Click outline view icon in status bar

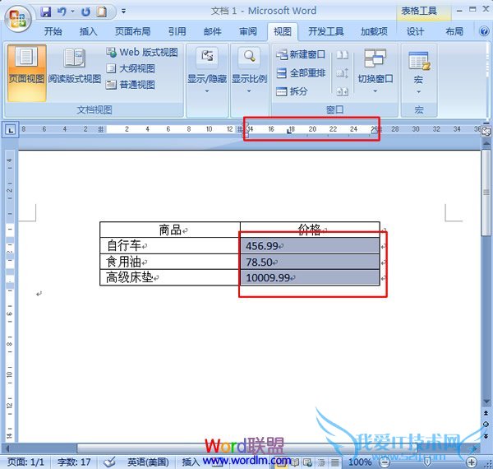pyautogui.click(x=321, y=462)
